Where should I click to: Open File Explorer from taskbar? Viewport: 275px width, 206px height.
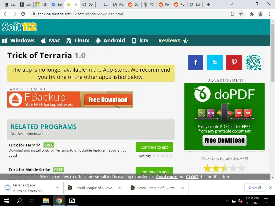pos(46,201)
